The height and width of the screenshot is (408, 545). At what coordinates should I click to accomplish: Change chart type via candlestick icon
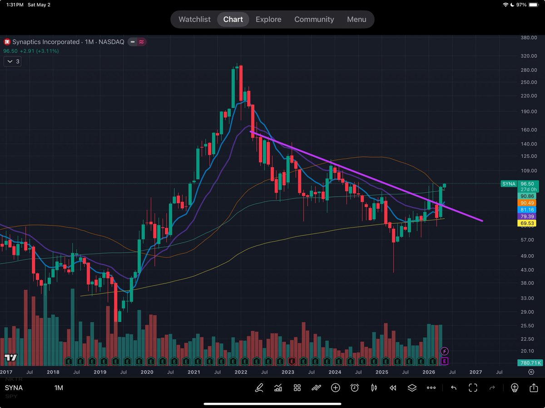point(374,388)
